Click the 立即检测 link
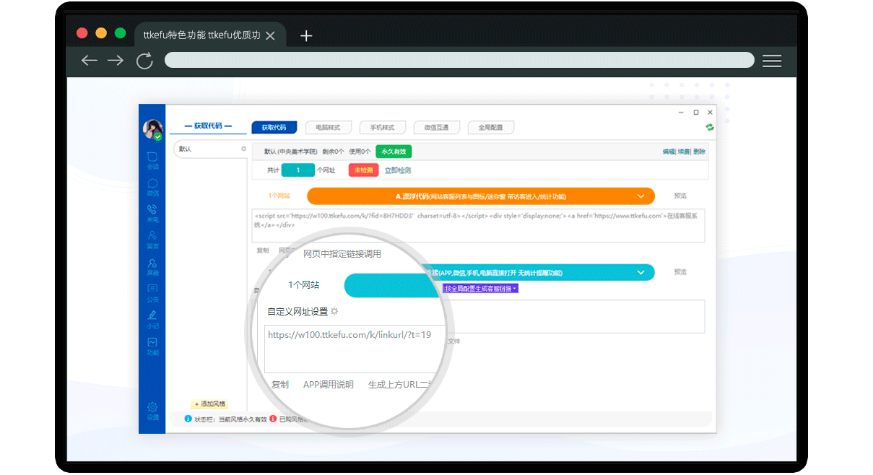873x475 pixels. 397,170
